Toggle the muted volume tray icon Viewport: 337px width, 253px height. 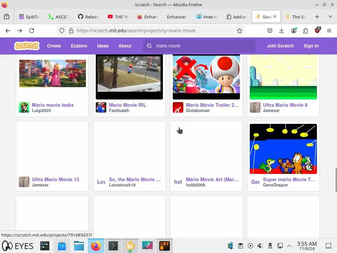pos(260,246)
